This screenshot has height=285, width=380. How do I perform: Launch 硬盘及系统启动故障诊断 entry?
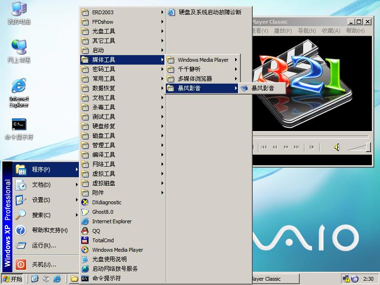209,12
